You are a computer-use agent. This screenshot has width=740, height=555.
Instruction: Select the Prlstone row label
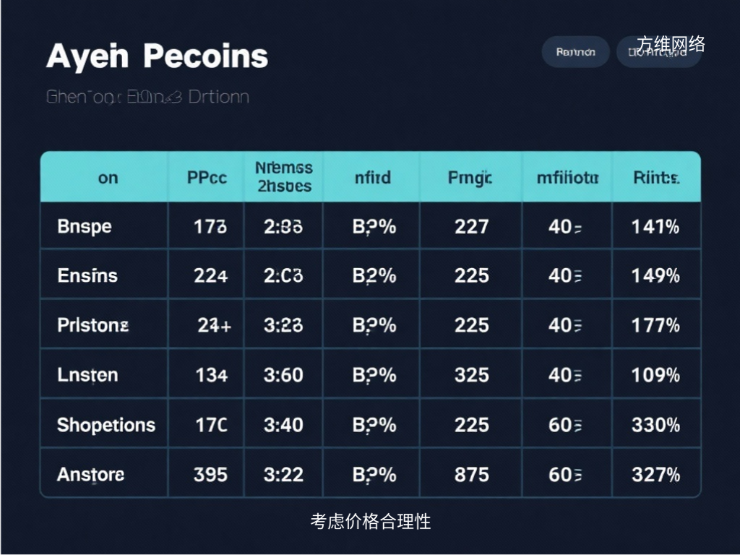coord(93,325)
